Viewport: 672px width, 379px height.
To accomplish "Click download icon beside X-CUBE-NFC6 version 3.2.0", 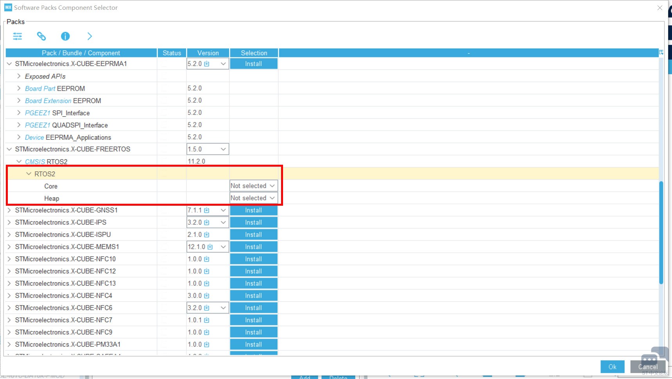I will click(207, 308).
